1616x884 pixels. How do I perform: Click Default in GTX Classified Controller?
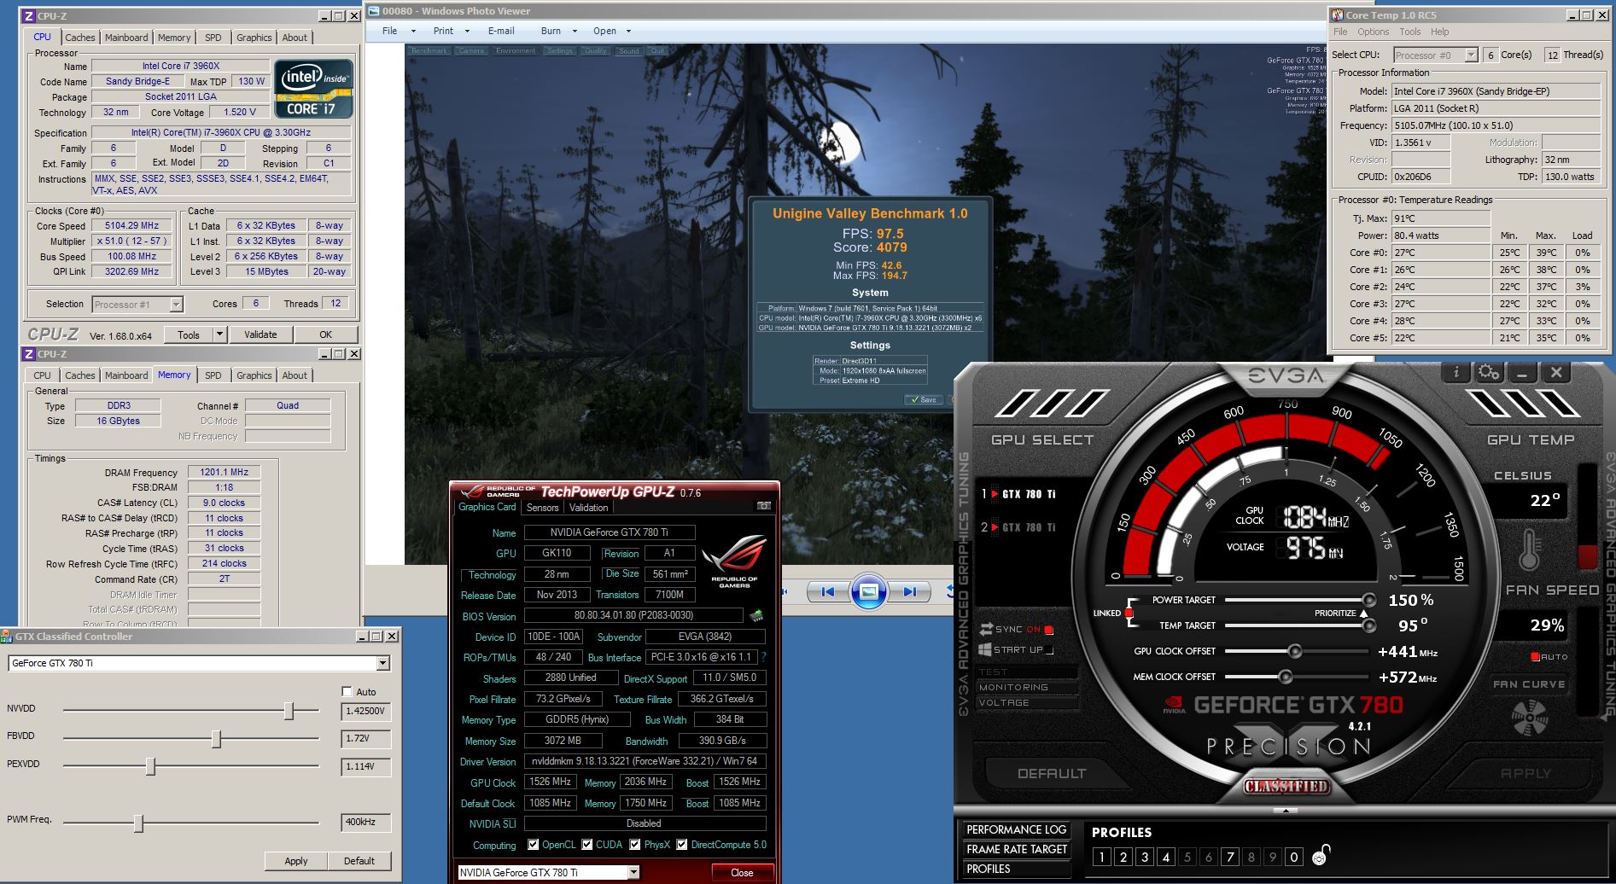359,861
